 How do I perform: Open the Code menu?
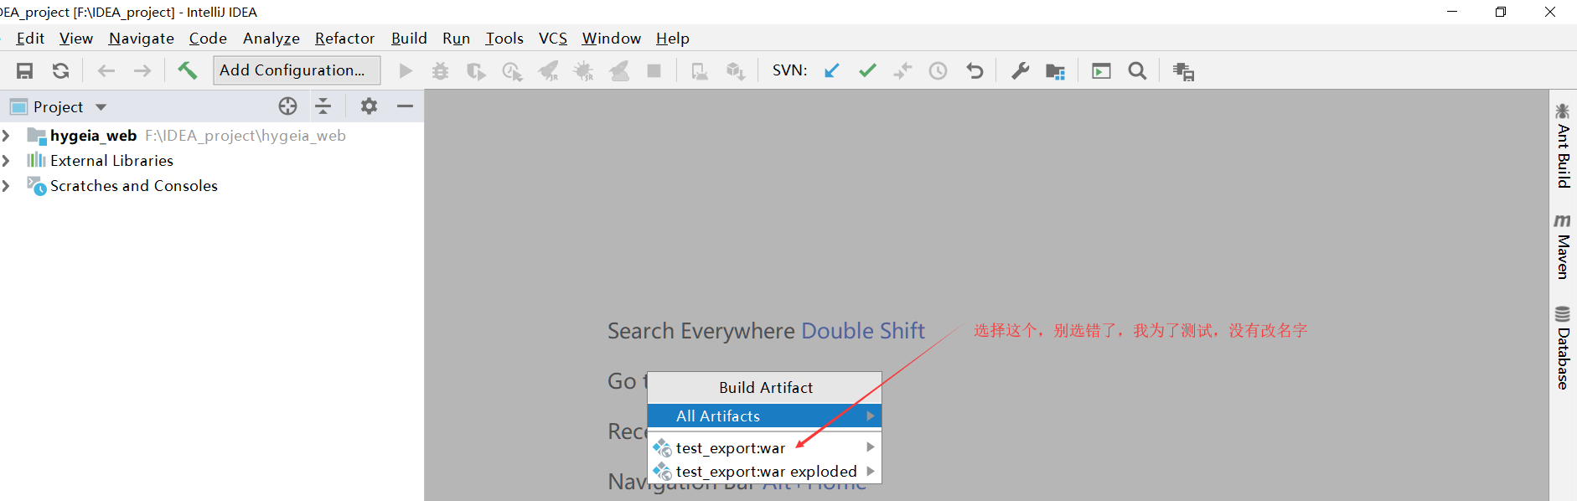click(x=208, y=39)
